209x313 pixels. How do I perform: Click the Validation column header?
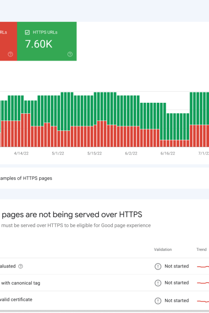point(163,249)
